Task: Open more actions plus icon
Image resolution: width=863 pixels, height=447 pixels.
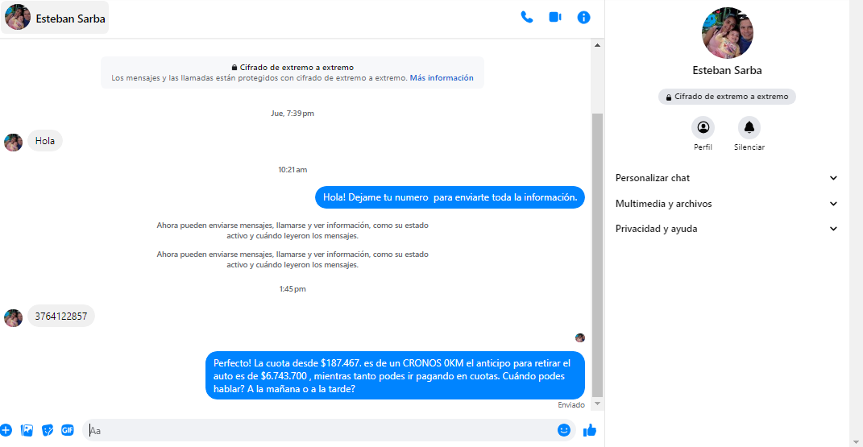Action: (x=6, y=430)
